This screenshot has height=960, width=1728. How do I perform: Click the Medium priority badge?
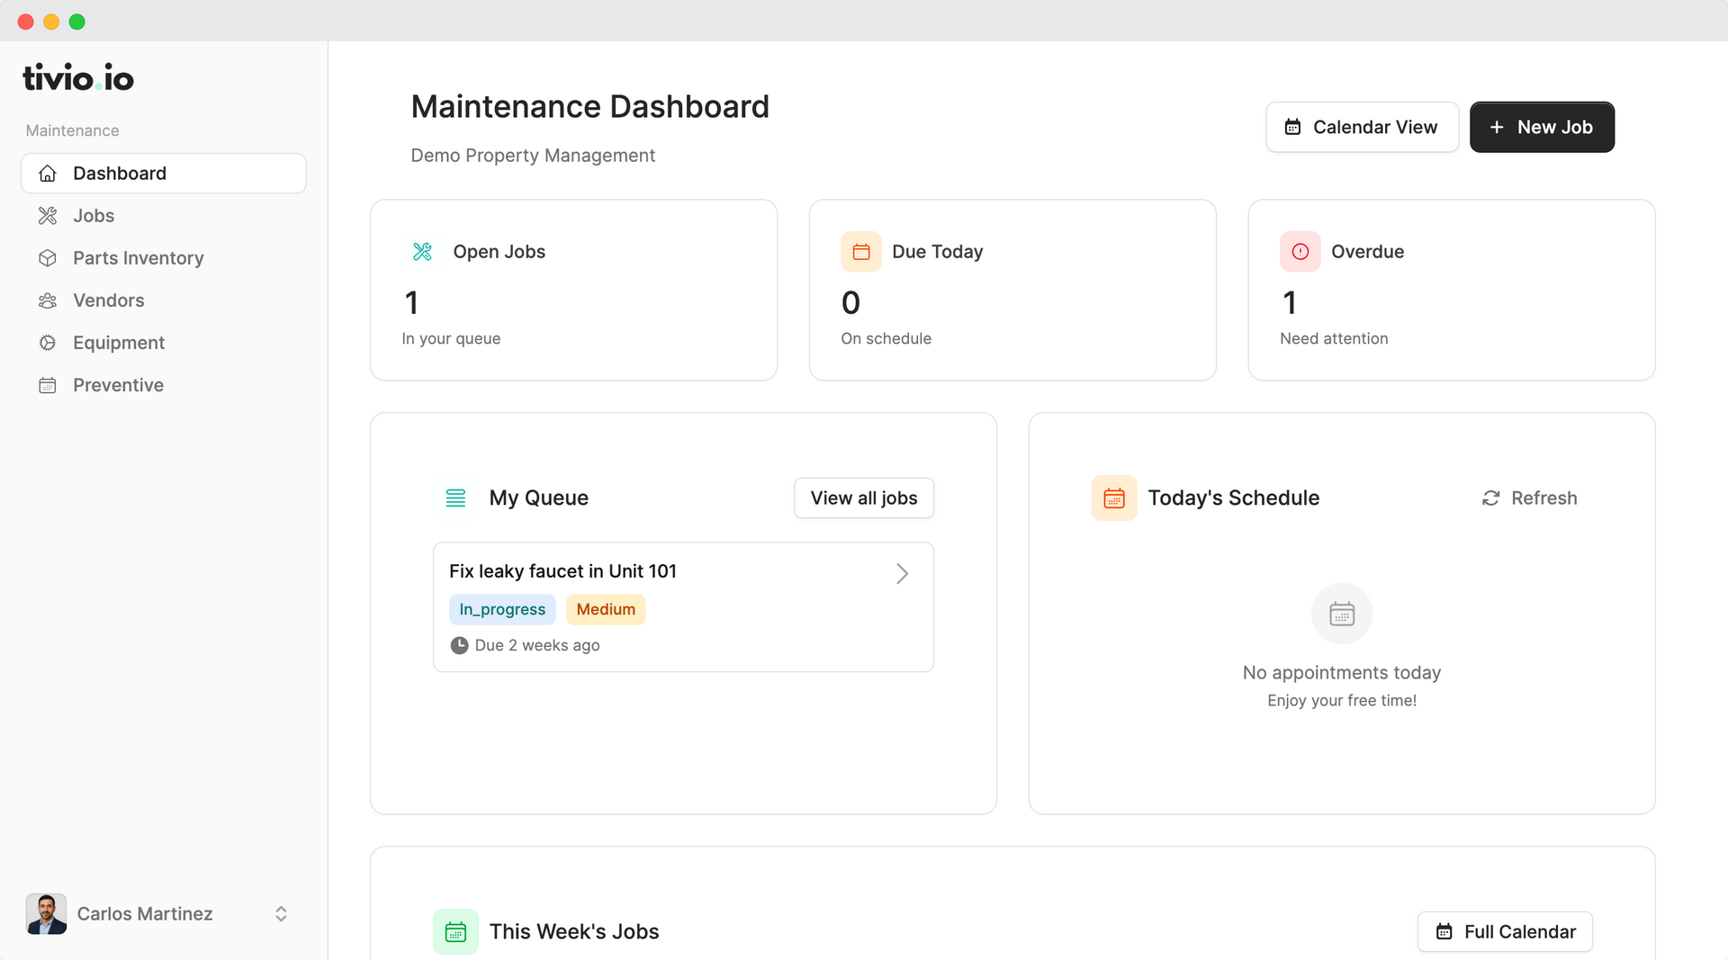[606, 609]
